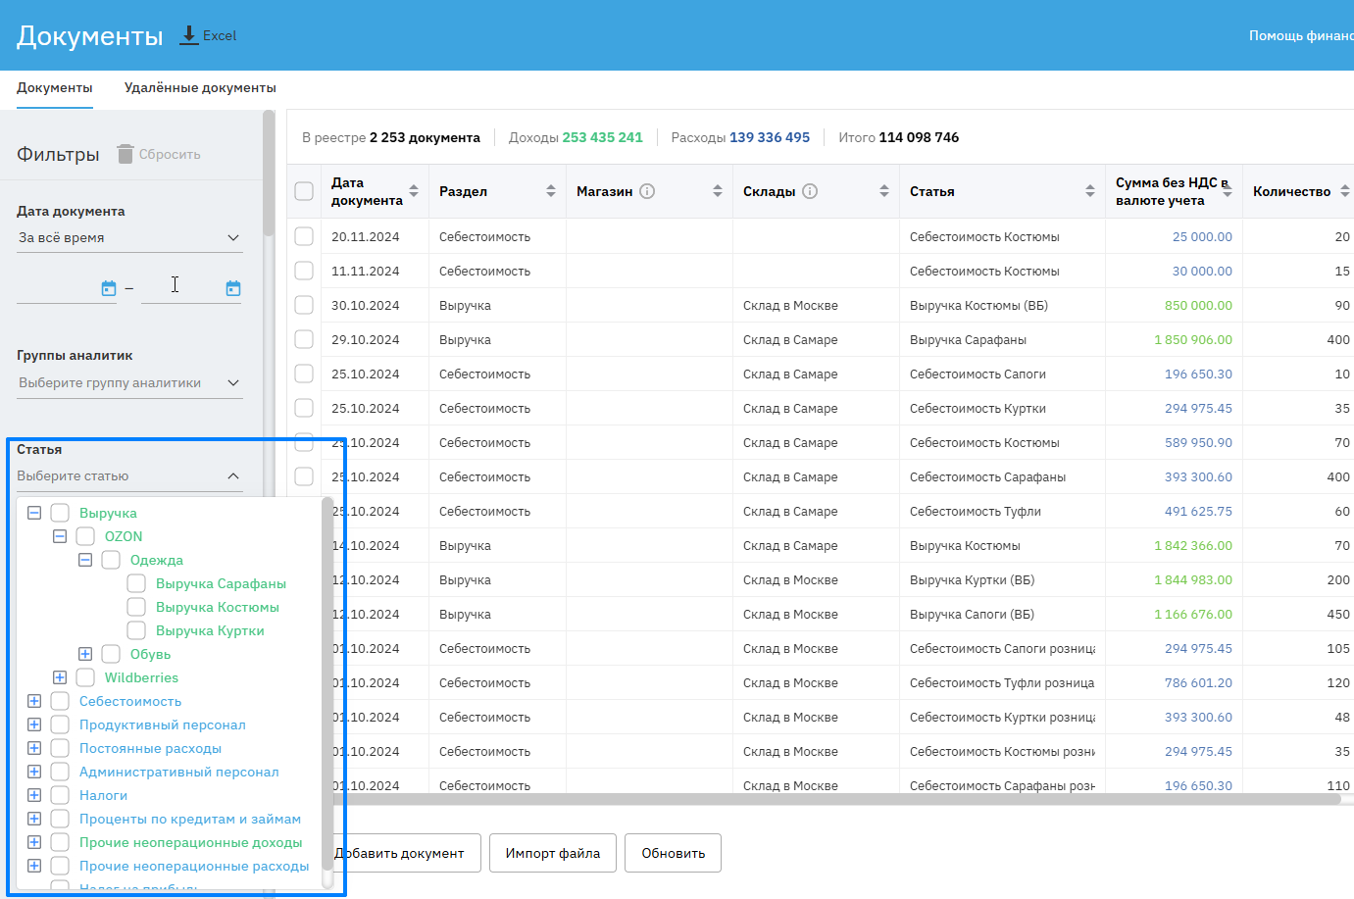
Task: Click the info icon beside Склады
Action: click(810, 191)
